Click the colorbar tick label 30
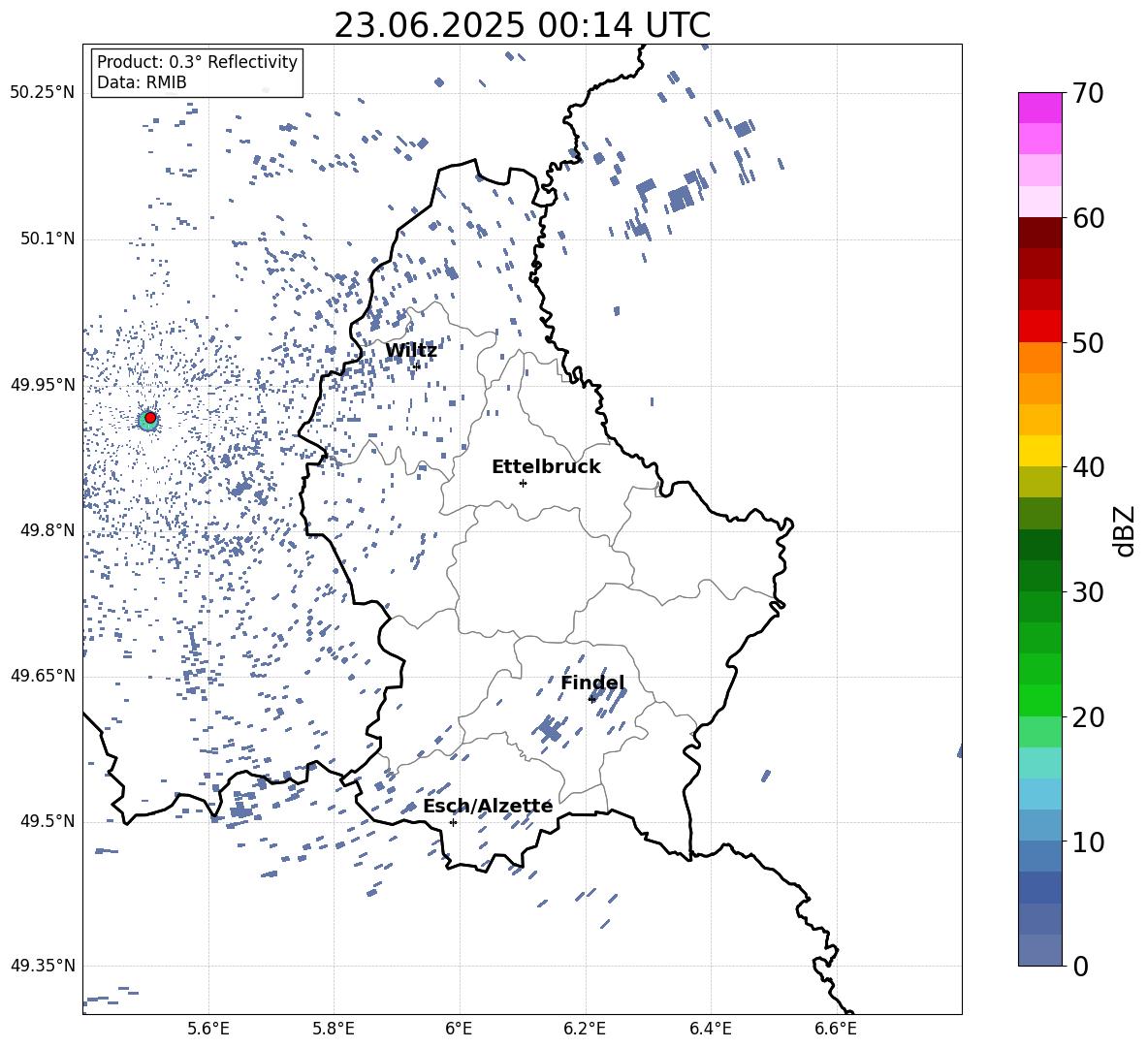 (x=1088, y=592)
